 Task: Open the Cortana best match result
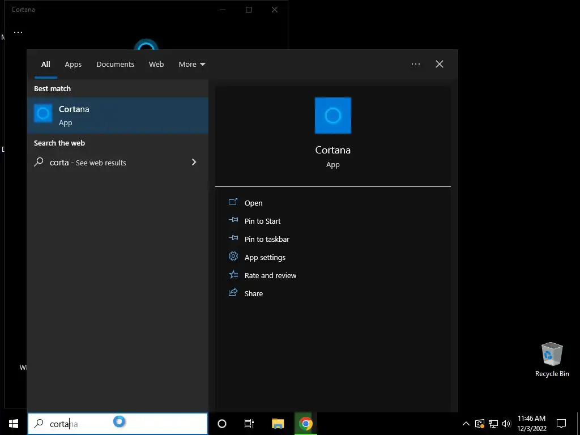coord(118,116)
